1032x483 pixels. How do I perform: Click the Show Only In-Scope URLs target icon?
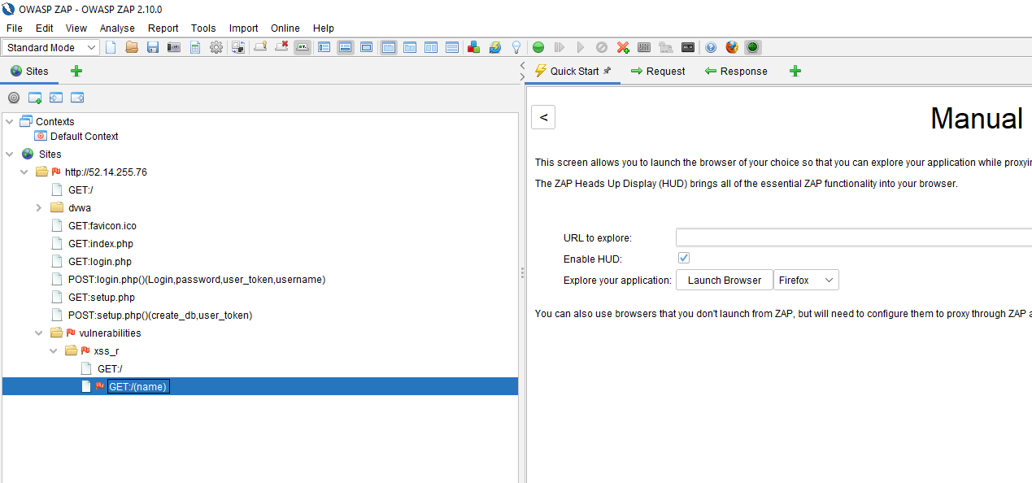coord(14,98)
